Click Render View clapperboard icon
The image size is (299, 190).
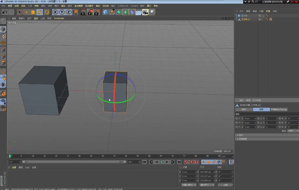[x=83, y=12]
